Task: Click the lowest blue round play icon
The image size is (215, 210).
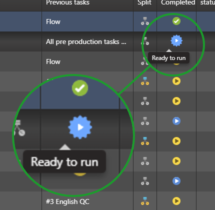Action: click(176, 181)
